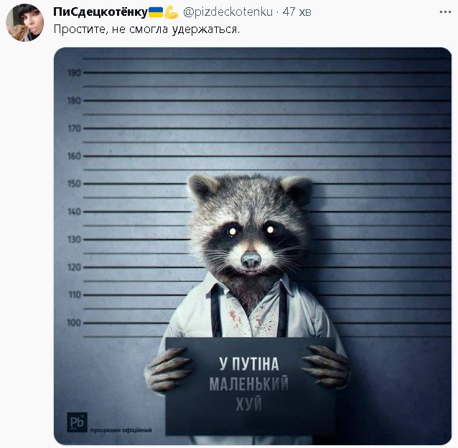Click the flexed biceps emoji

click(x=171, y=12)
